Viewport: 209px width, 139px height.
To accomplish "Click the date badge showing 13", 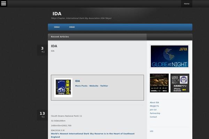I will (x=42, y=115).
